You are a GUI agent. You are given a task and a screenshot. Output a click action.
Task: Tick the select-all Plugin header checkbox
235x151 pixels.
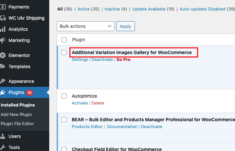64,40
